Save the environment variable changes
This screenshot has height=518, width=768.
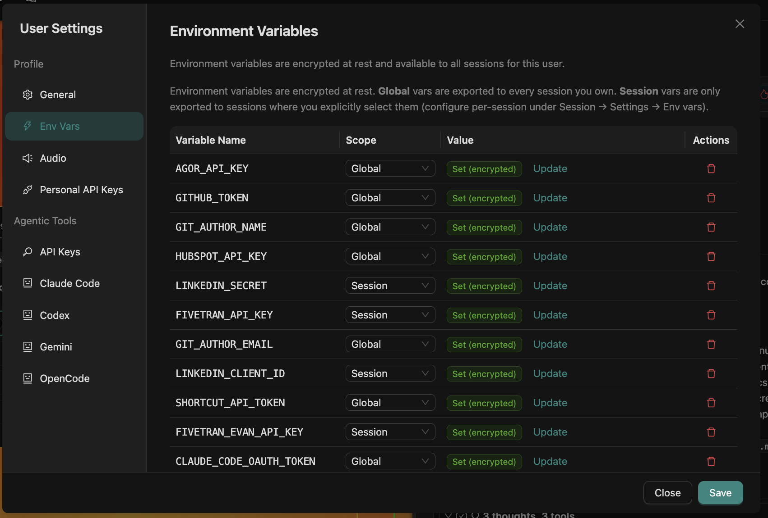(x=720, y=493)
